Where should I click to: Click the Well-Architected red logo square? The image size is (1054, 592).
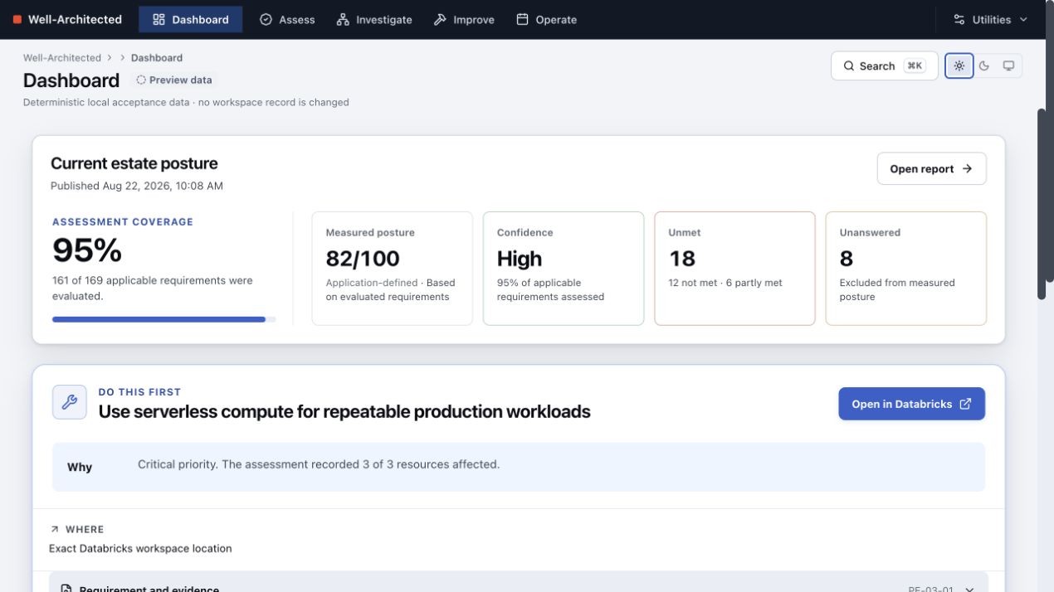[17, 20]
